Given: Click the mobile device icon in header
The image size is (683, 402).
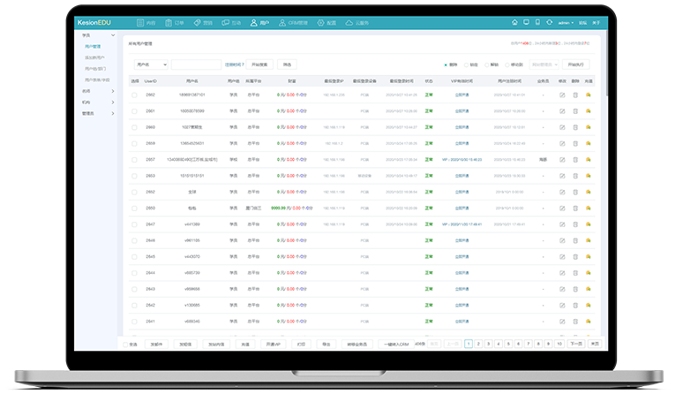Looking at the screenshot, I should click(538, 22).
